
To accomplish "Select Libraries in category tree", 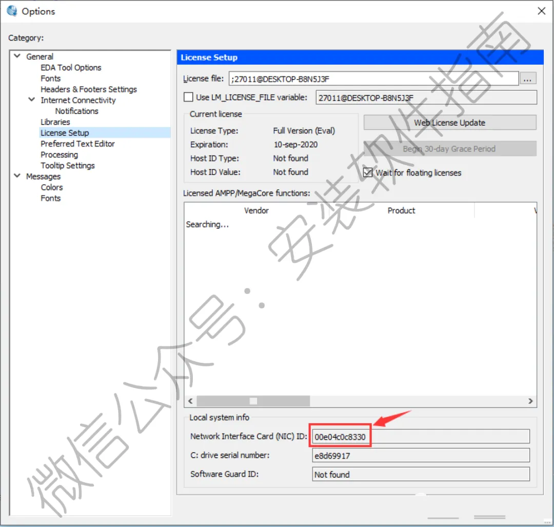I will coord(55,122).
